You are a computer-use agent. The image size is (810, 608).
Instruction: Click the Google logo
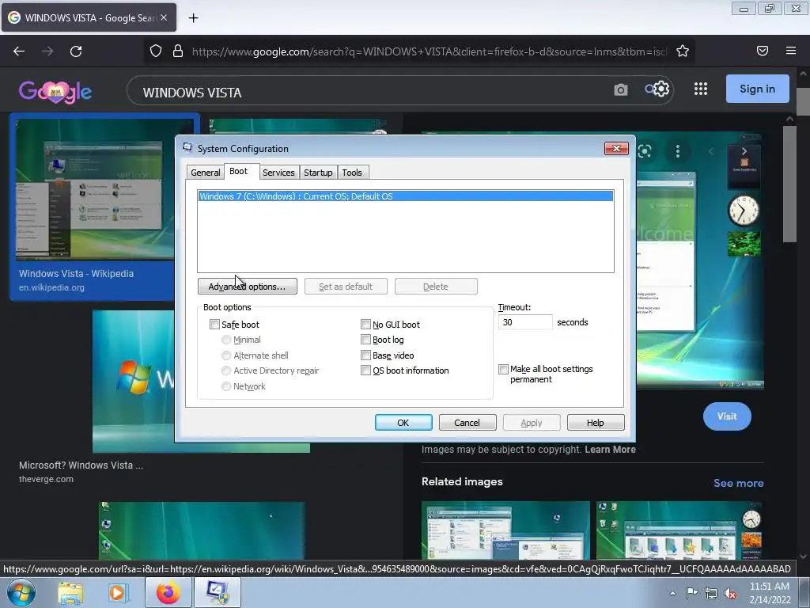[x=55, y=92]
